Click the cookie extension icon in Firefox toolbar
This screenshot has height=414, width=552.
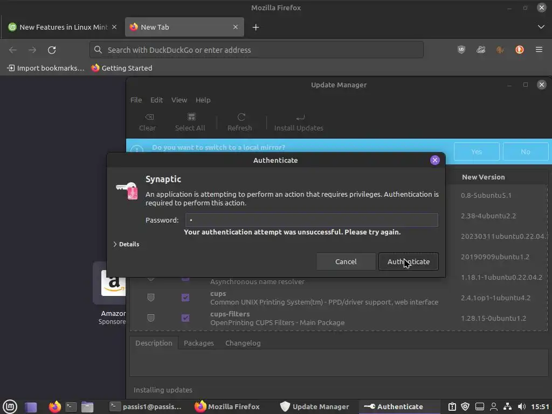coord(500,50)
